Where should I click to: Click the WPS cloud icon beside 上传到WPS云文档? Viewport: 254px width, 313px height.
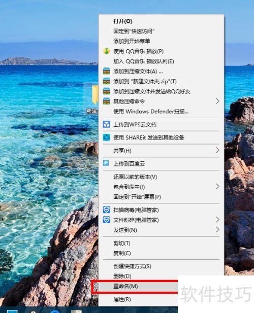click(x=107, y=124)
